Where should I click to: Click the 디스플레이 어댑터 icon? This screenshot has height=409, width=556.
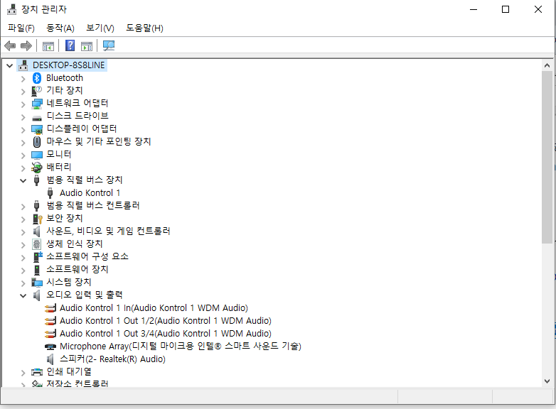[37, 129]
